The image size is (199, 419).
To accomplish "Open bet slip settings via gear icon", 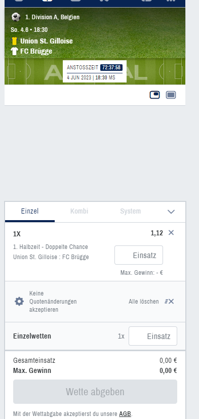I will (19, 302).
